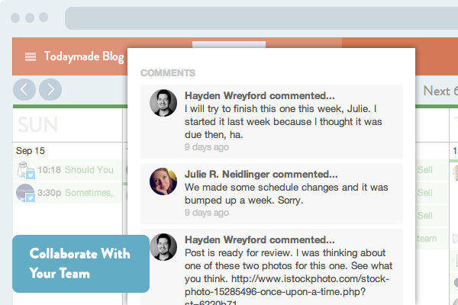Image resolution: width=458 pixels, height=305 pixels.
Task: Open the hamburger menu beside Todaymade Blog
Action: click(31, 56)
